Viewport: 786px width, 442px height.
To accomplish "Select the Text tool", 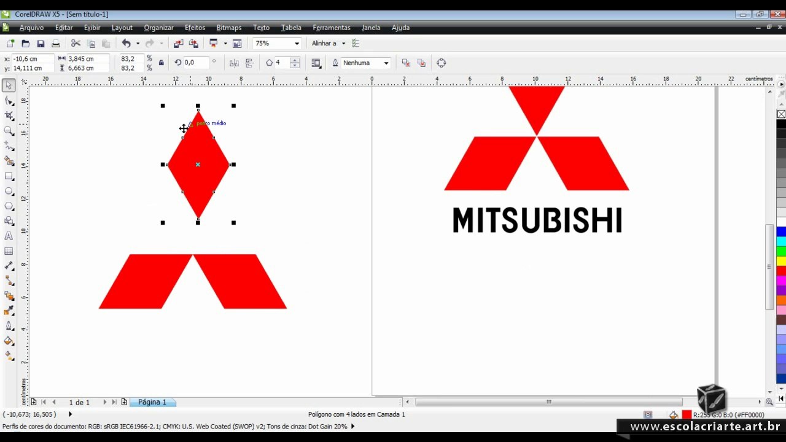I will [9, 236].
